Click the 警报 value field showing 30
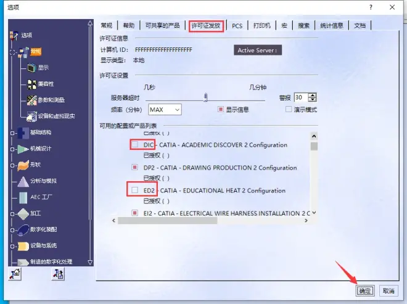Viewport: 407px width, 304px height. point(301,97)
